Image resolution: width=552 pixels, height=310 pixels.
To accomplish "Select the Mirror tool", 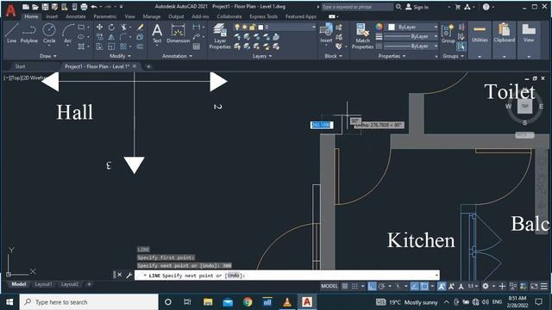I will click(111, 37).
